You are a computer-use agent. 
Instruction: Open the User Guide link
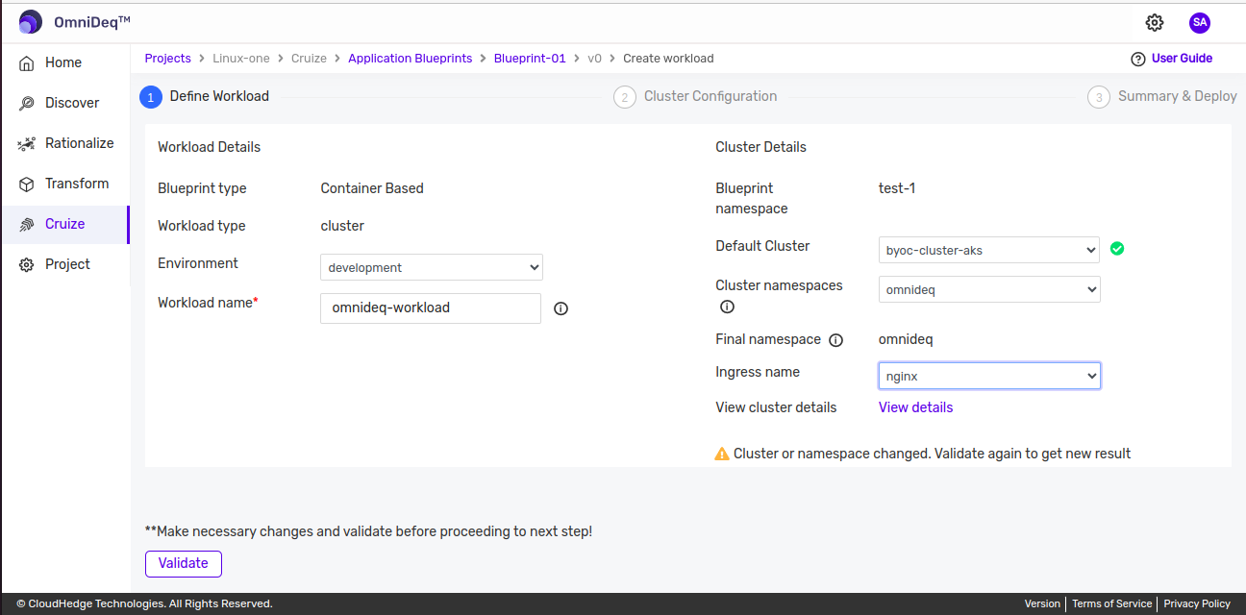pos(1182,59)
